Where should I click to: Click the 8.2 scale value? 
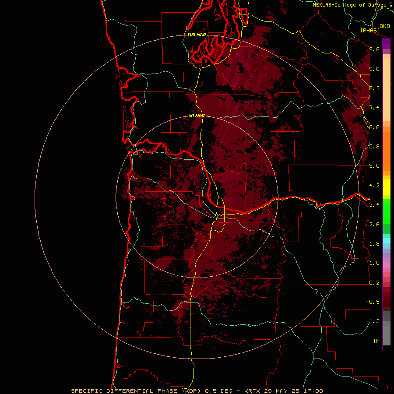tap(374, 88)
